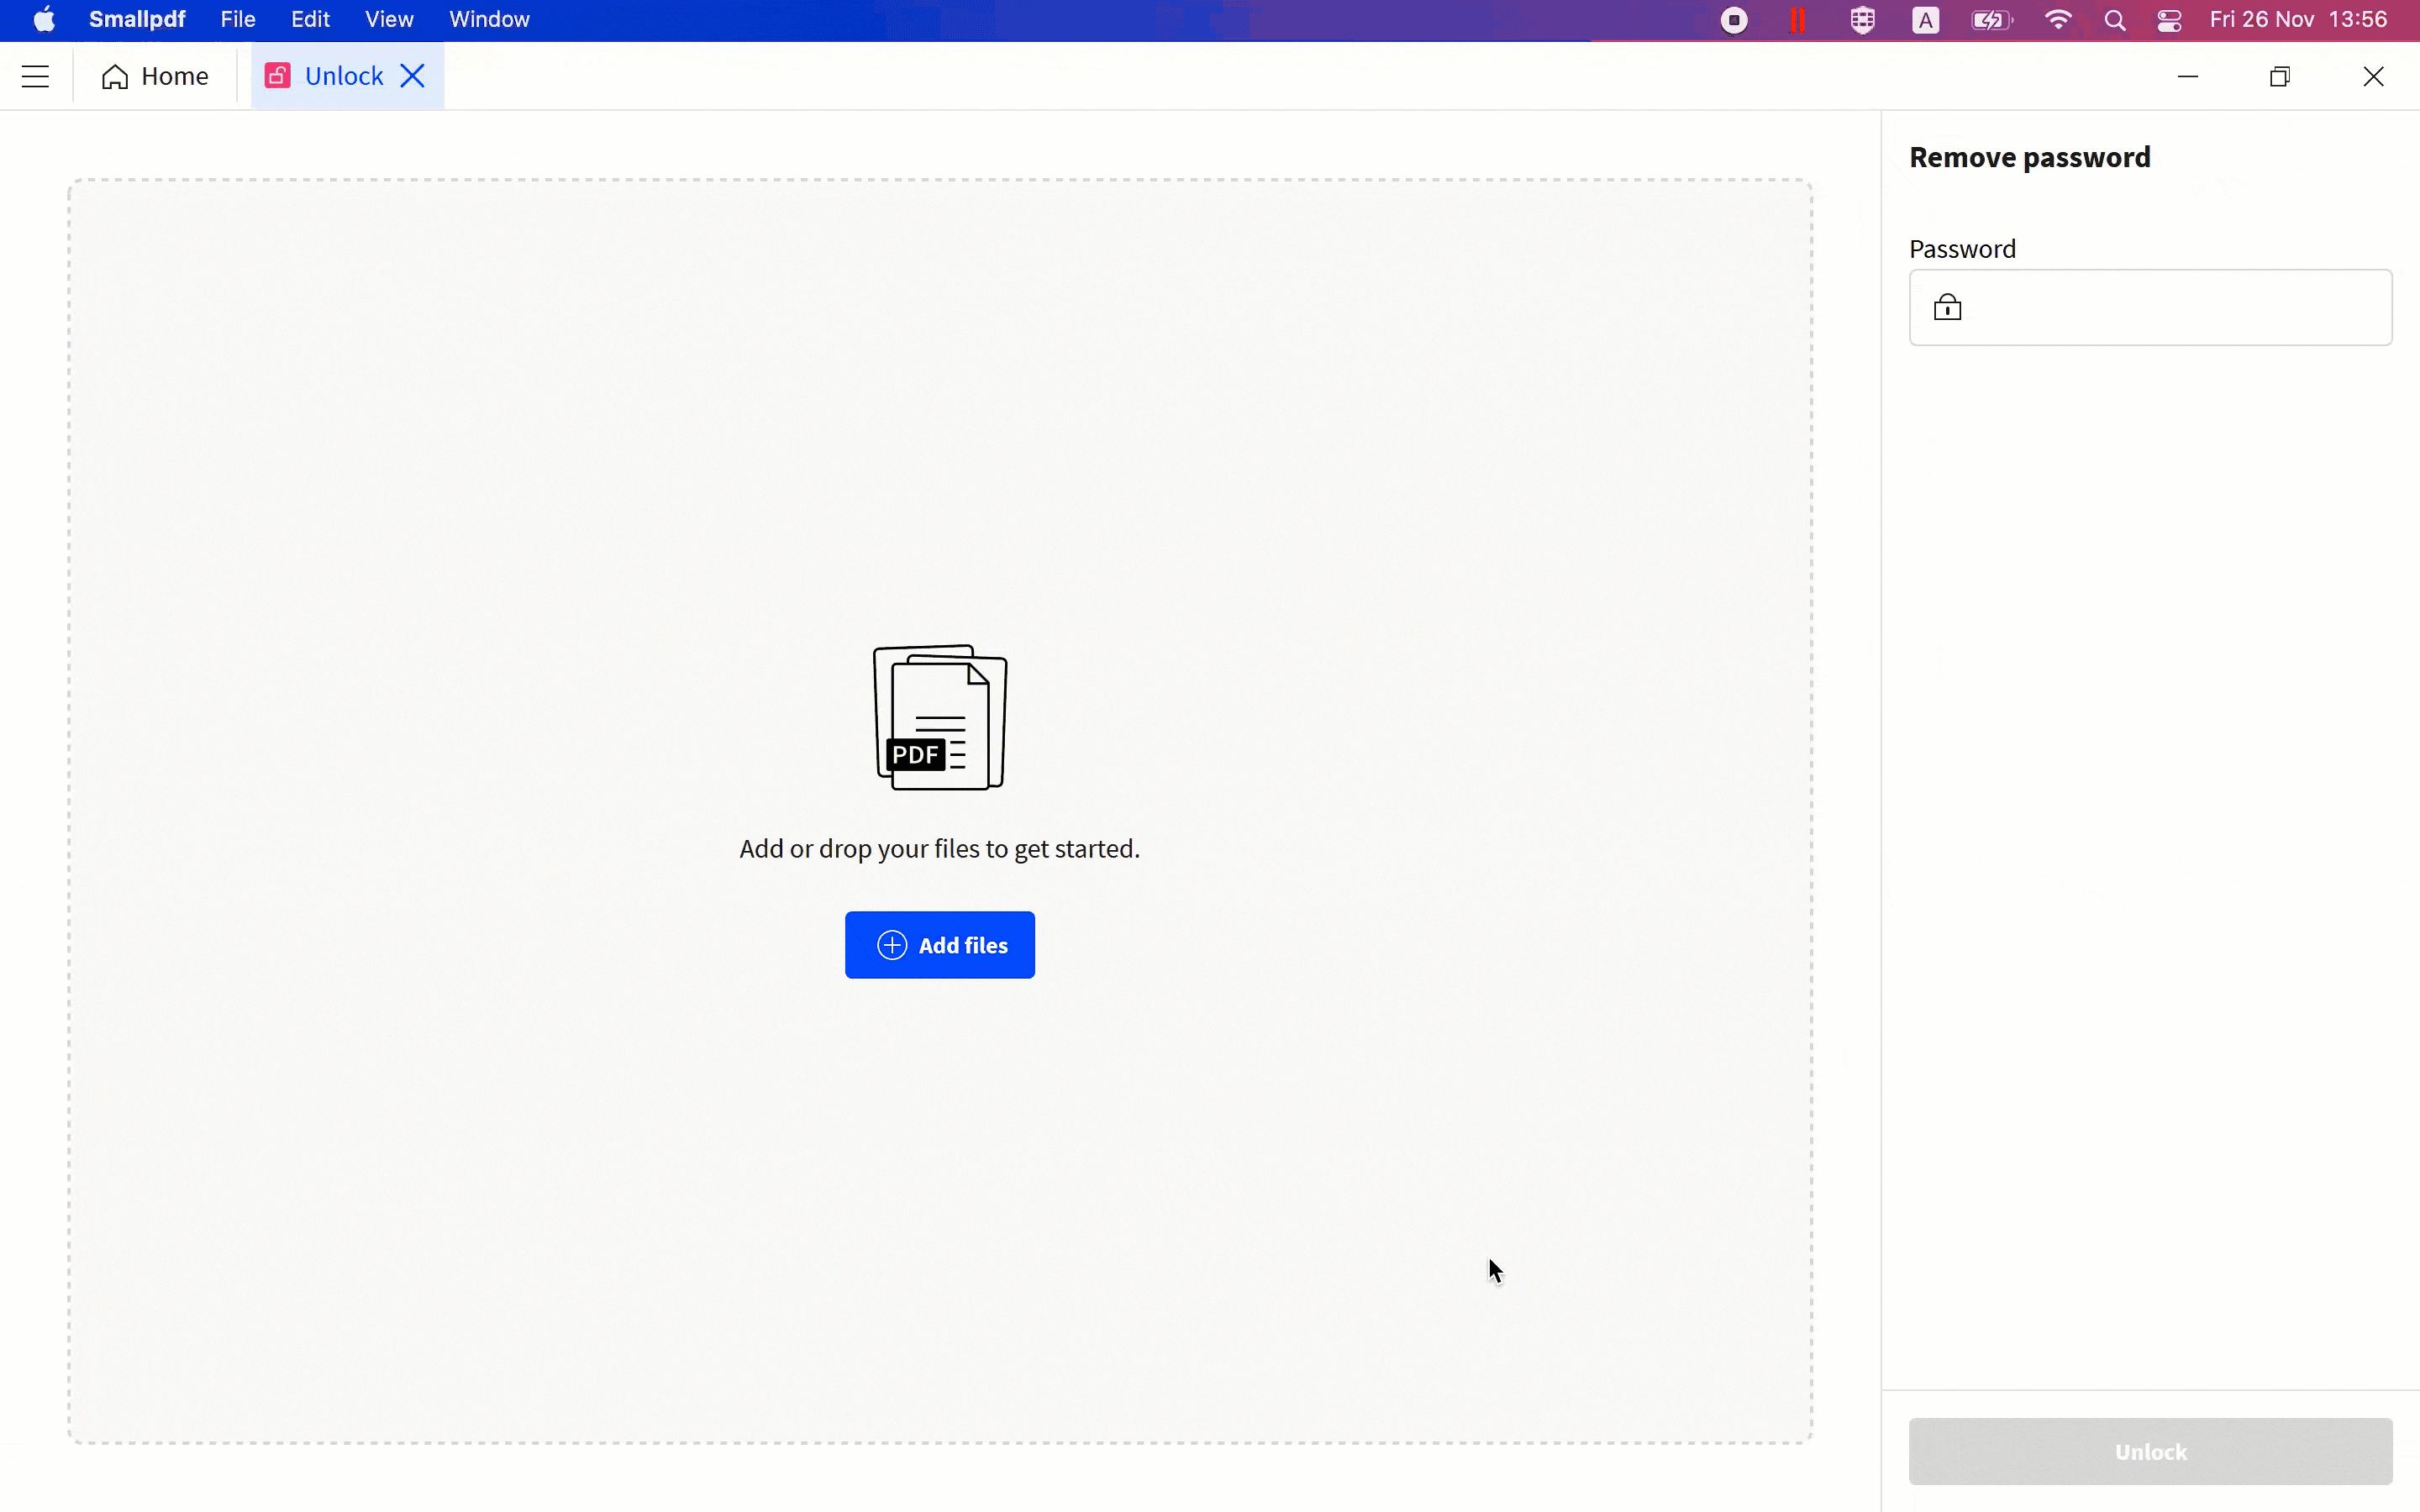
Task: Select the Unlock tab
Action: (343, 76)
